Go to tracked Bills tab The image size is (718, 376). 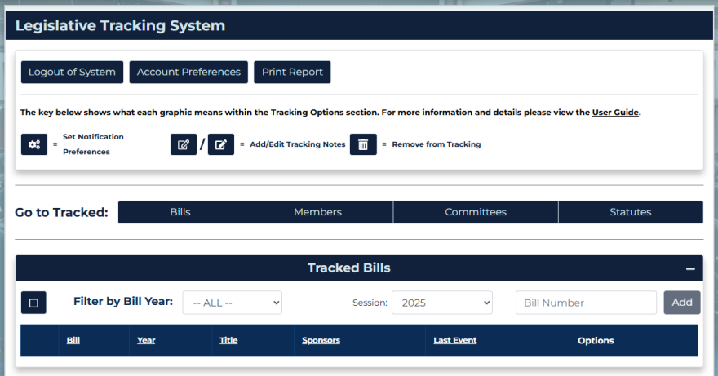(180, 212)
